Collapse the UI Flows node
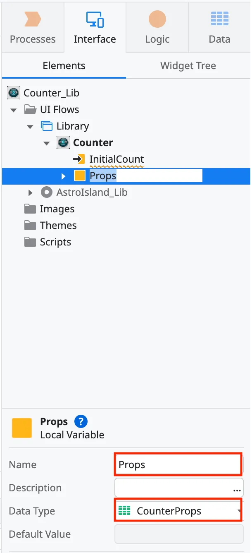Screen dimensions: 252x553 point(13,109)
